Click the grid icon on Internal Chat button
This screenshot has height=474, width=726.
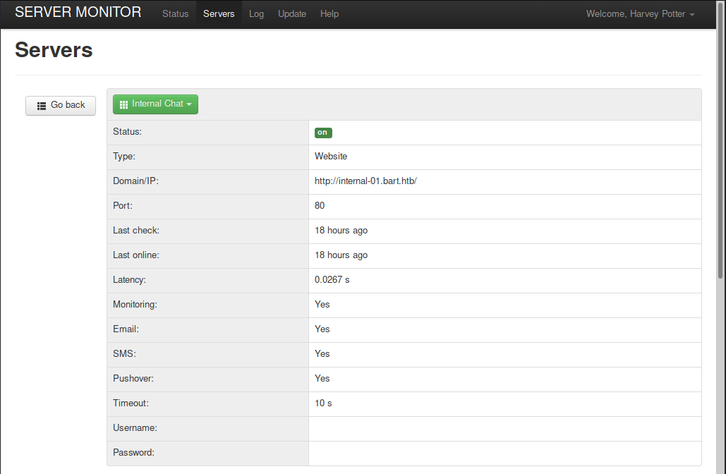pos(123,104)
